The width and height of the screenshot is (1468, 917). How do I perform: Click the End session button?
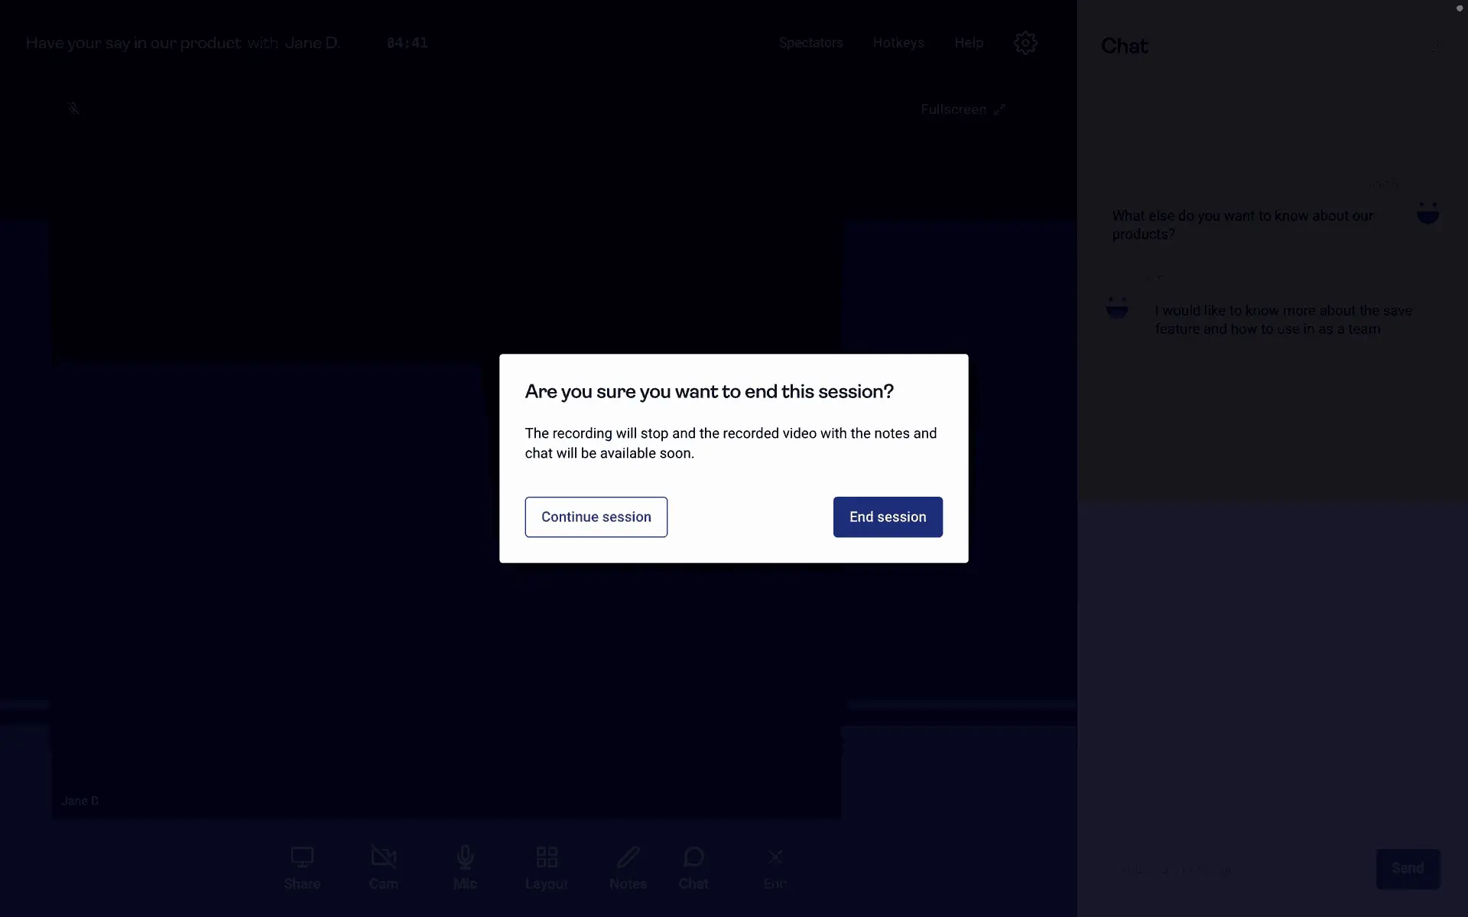point(887,517)
